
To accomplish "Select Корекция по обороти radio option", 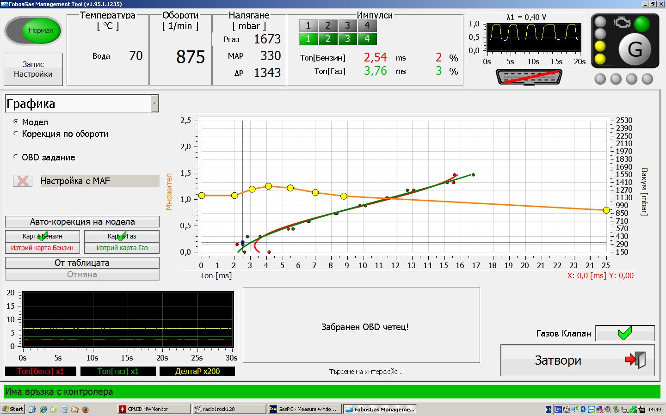I will point(16,134).
